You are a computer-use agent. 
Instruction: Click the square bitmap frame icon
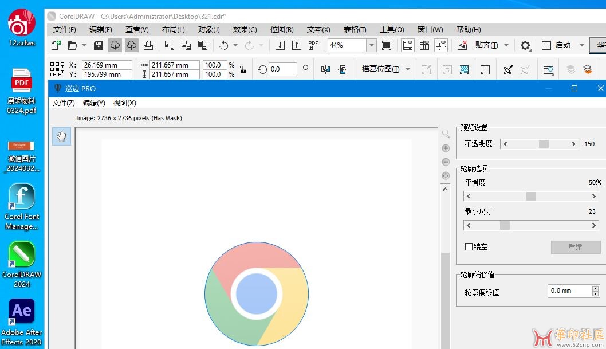point(486,69)
